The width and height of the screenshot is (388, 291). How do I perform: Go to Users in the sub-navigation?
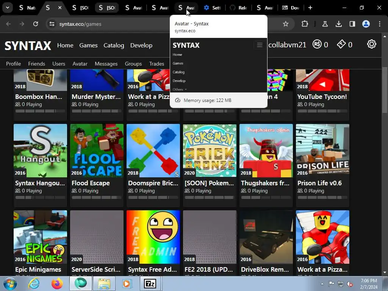59,64
